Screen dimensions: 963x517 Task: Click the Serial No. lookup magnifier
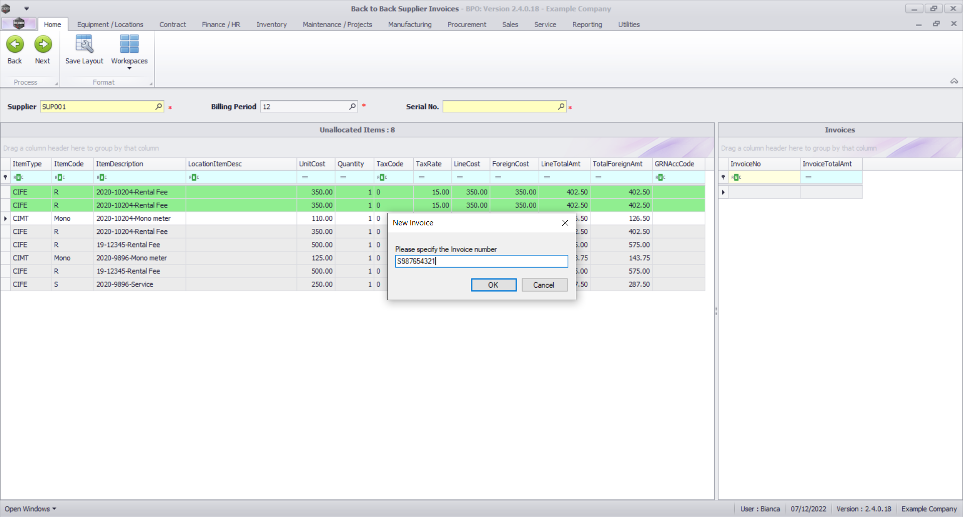tap(561, 106)
